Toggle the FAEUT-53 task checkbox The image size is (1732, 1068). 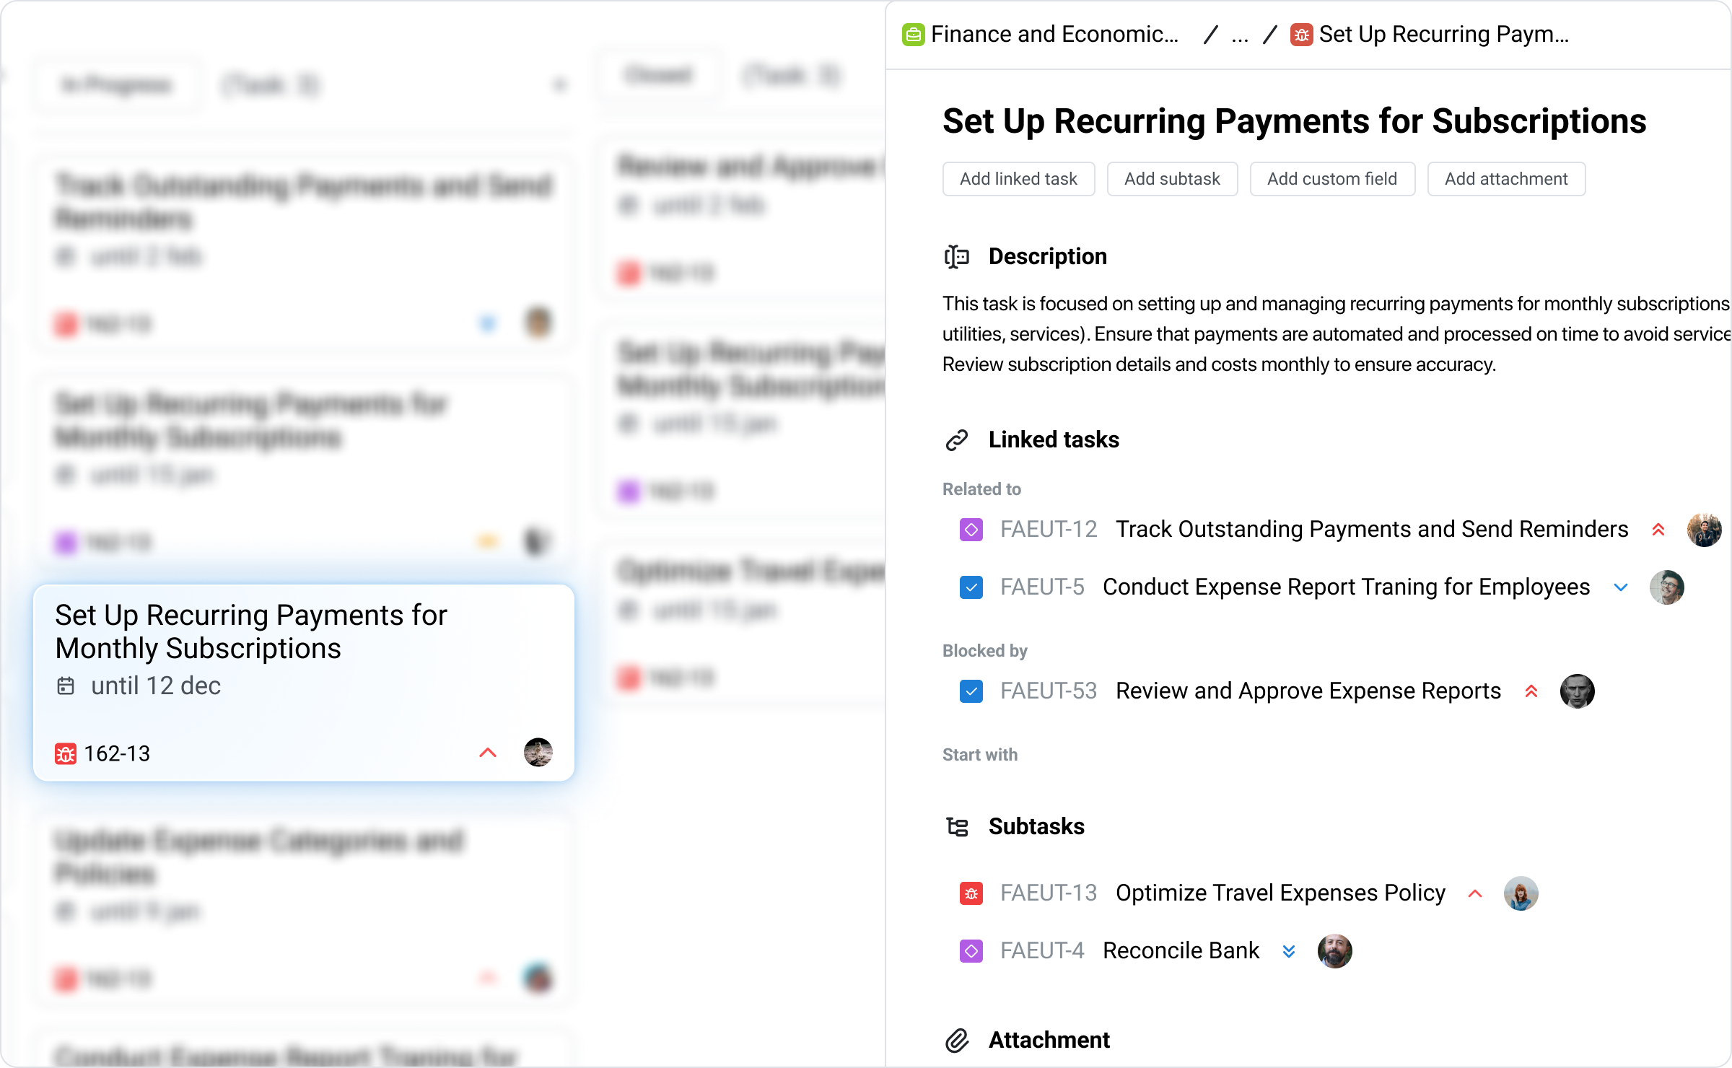pyautogui.click(x=971, y=691)
